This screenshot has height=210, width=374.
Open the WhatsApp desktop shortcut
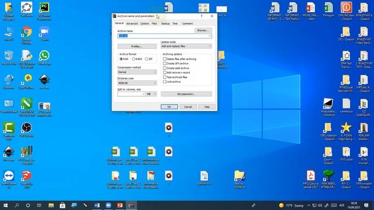44,57
